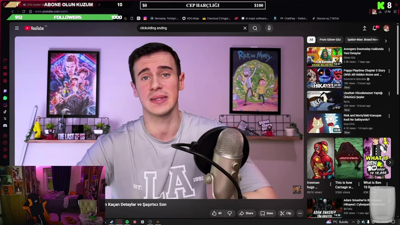Open options for This is how Carnage short
Screen dimensions: 400x225
(x=359, y=184)
